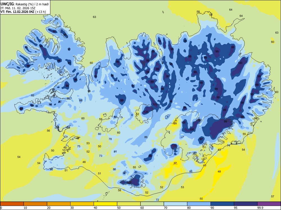281x210 pixels.
Task: Click the map value 74 on the southeast coast
Action: (228, 146)
